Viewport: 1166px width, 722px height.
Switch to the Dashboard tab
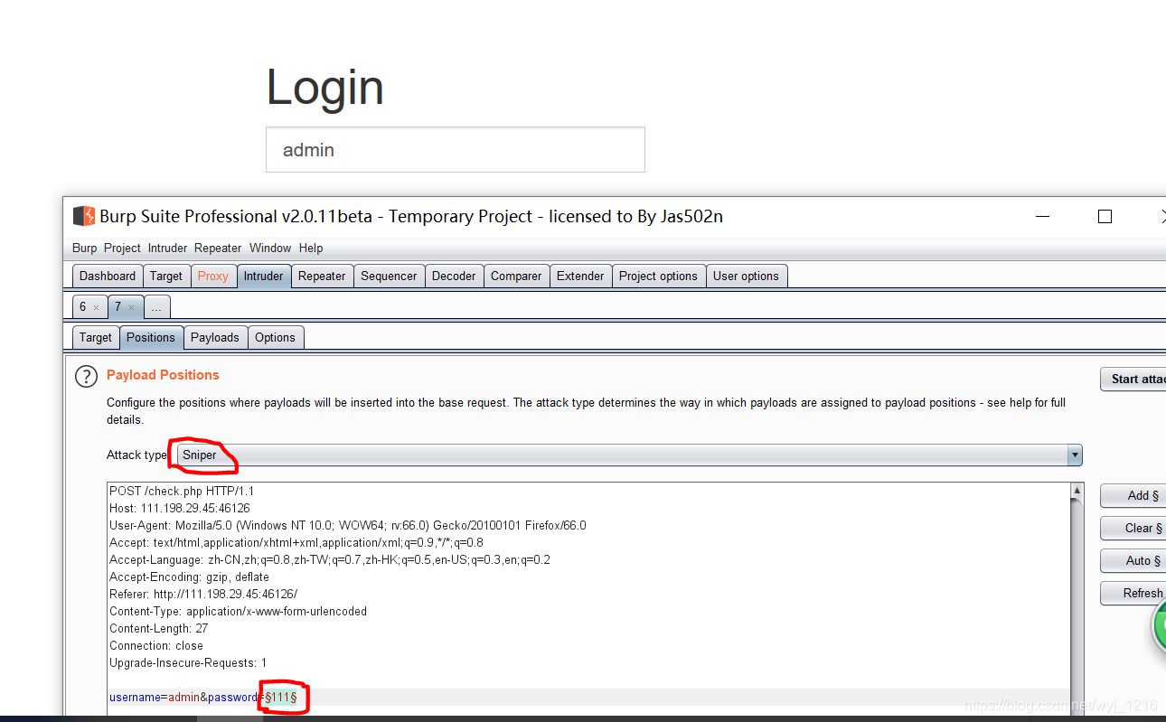(108, 276)
